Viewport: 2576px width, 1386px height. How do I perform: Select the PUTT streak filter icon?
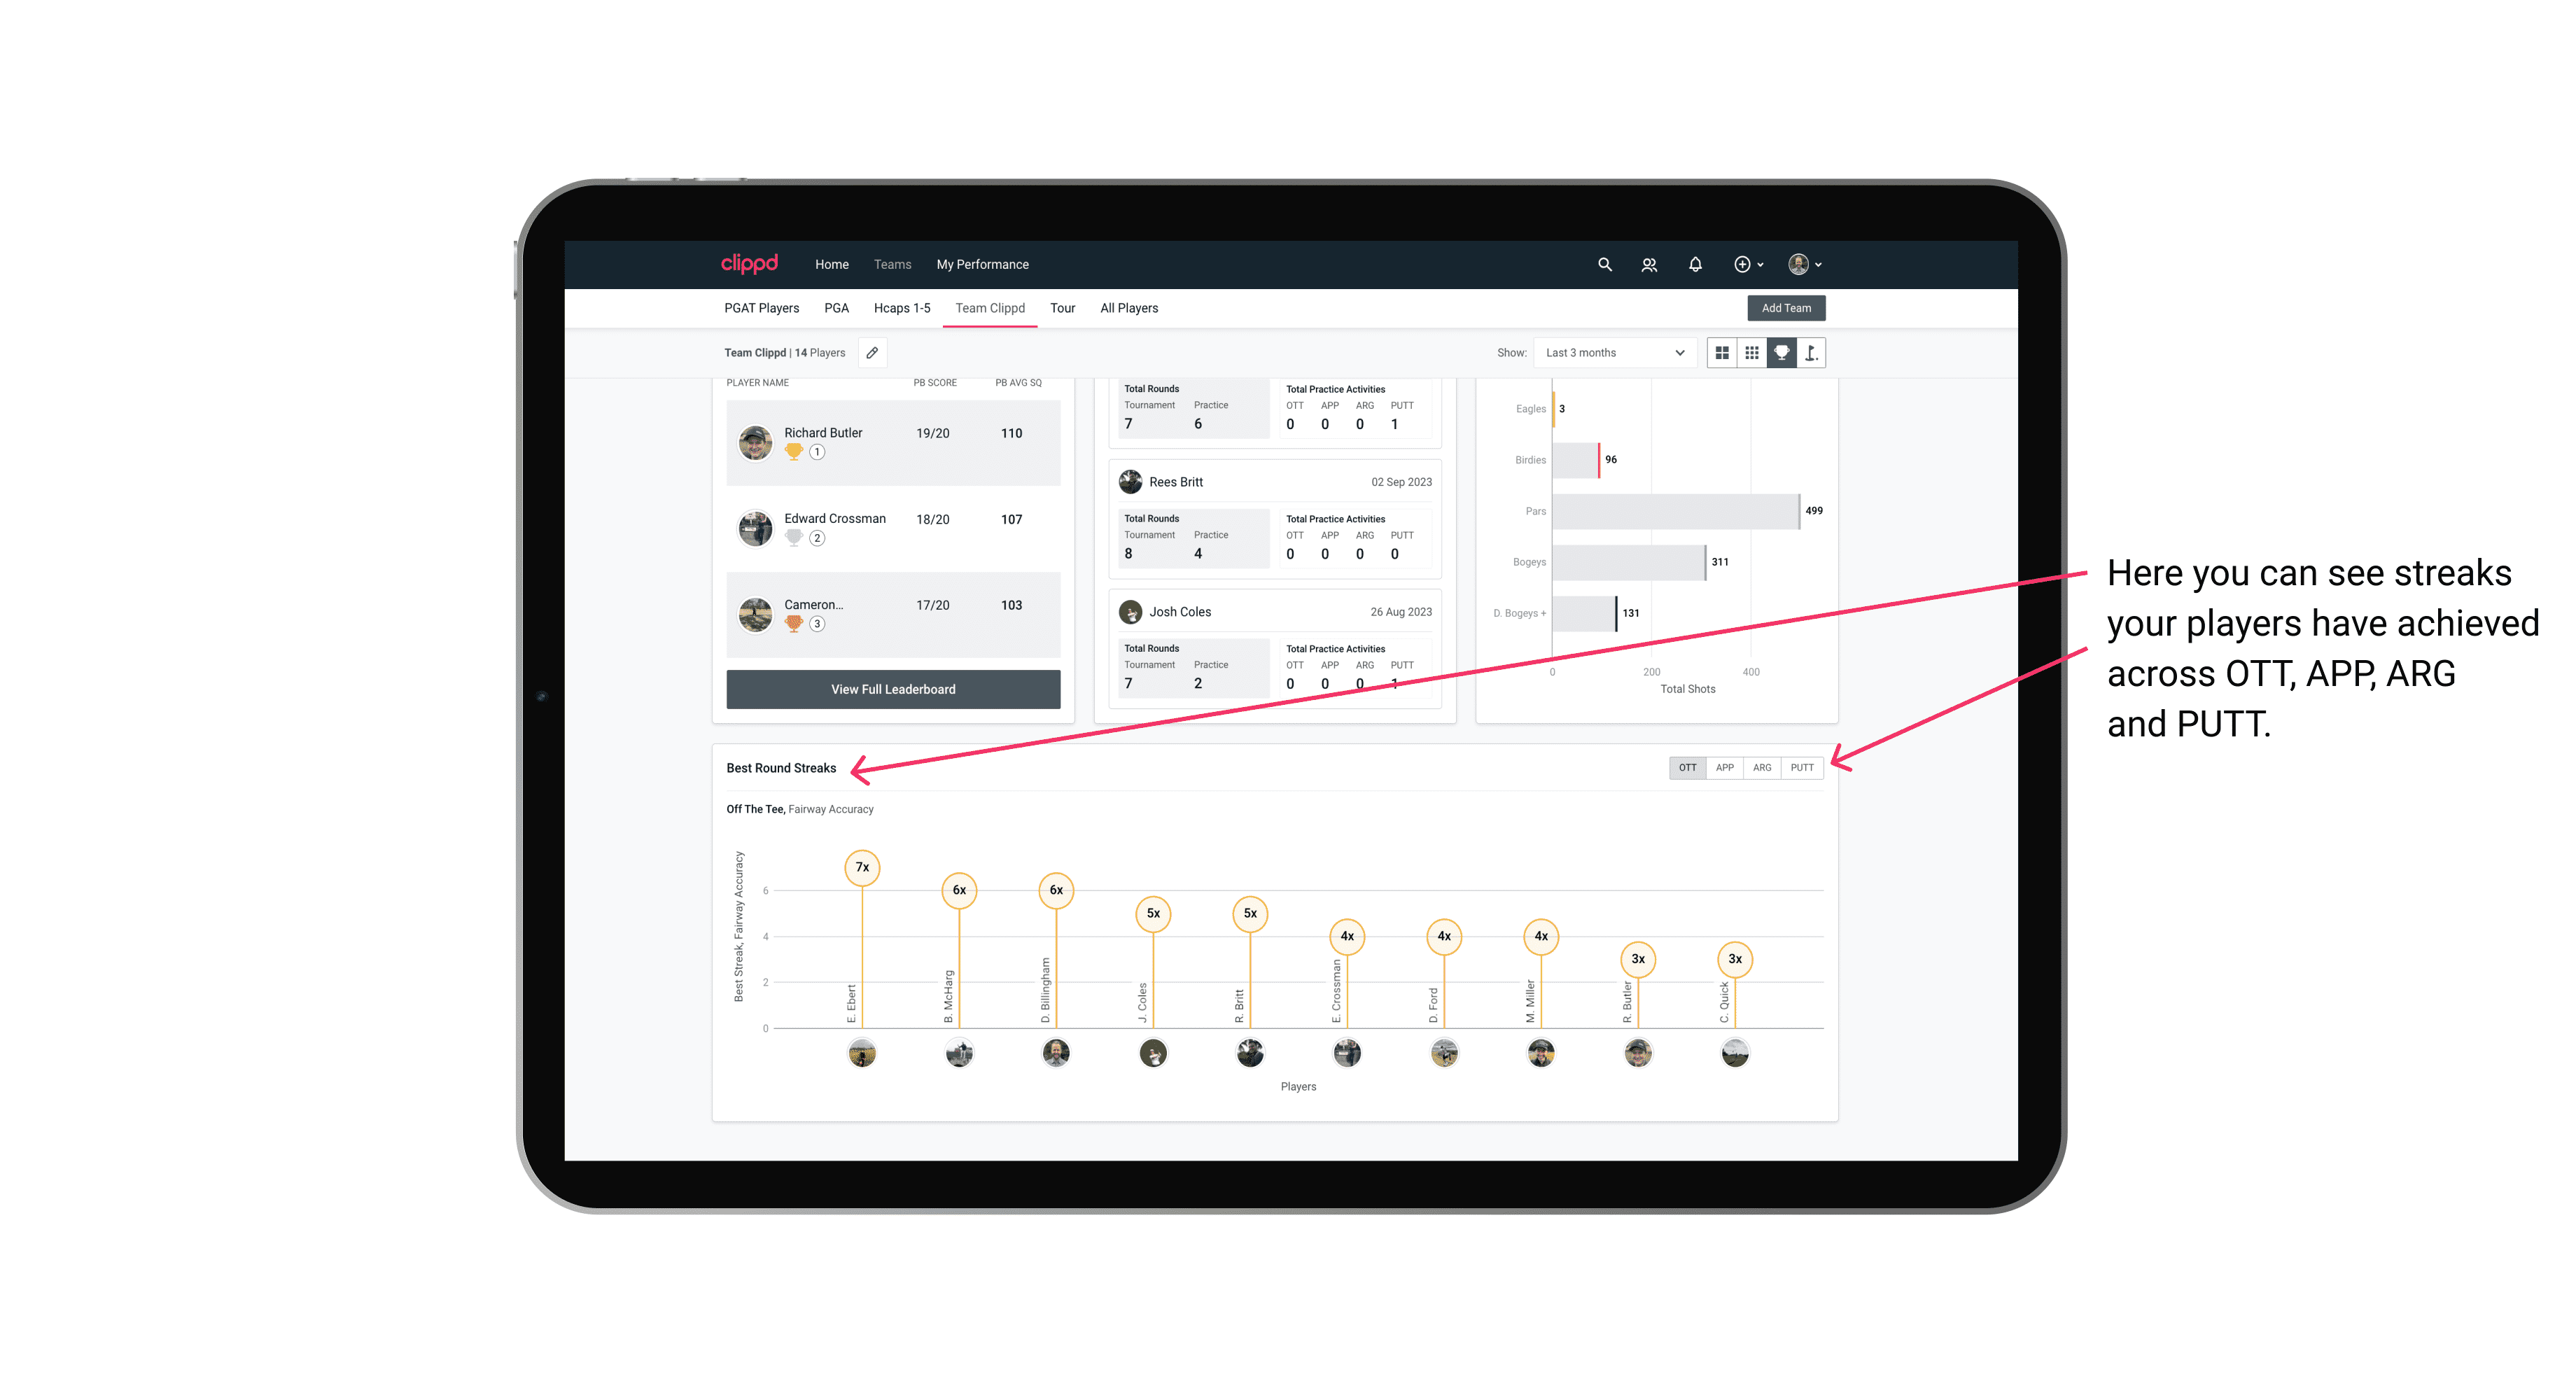[x=1803, y=766]
